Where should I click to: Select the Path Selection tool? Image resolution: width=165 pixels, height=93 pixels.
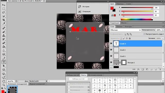click(x=4, y=66)
